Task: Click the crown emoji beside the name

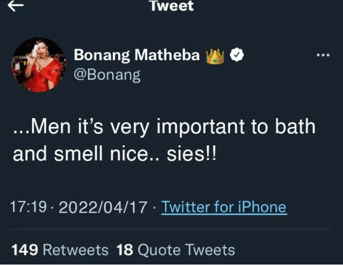Action: (x=215, y=56)
